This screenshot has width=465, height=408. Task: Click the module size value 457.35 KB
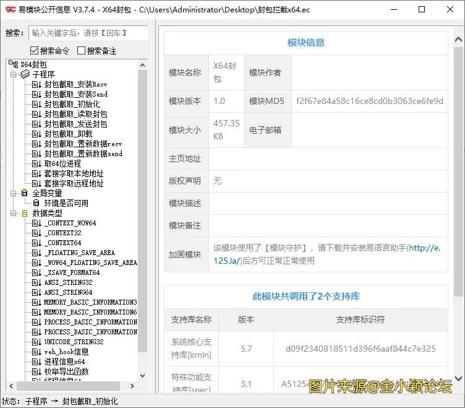click(x=226, y=130)
